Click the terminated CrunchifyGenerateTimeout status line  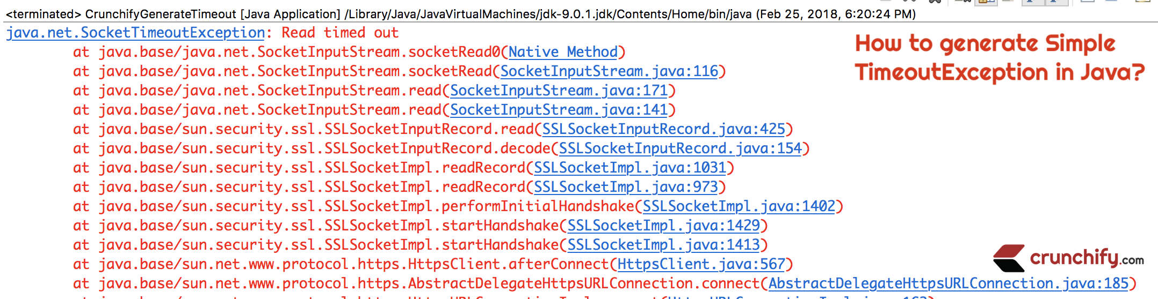point(460,14)
